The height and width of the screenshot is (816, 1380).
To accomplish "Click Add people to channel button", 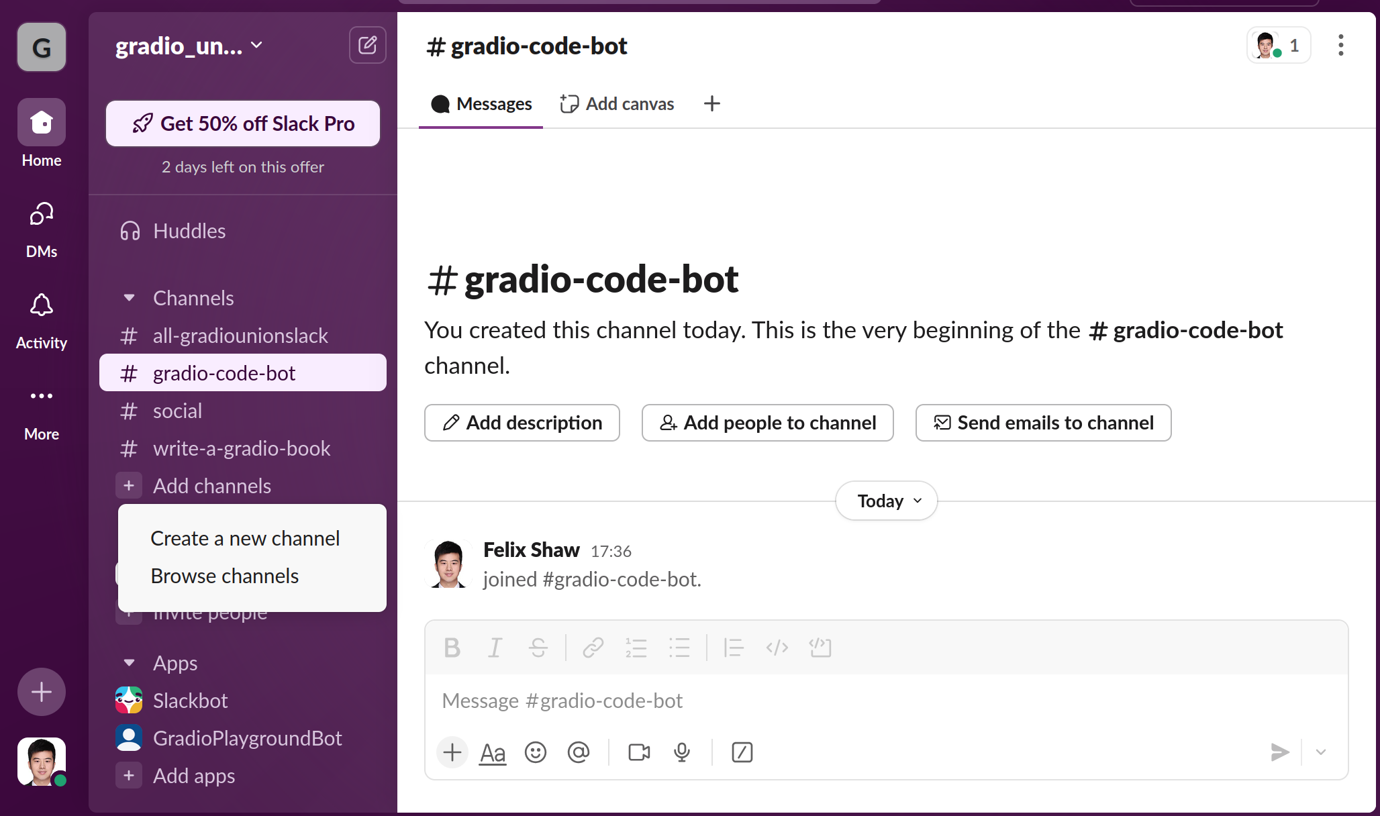I will click(x=767, y=423).
